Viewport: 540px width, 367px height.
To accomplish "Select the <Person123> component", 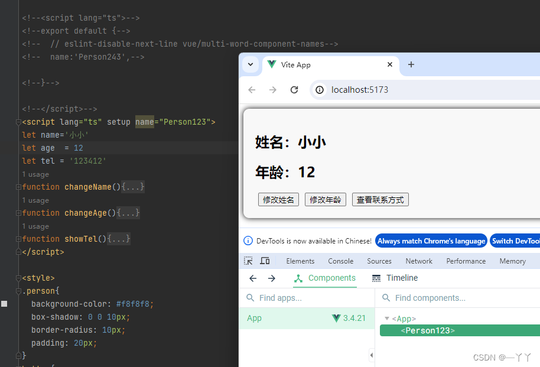I will click(460, 330).
